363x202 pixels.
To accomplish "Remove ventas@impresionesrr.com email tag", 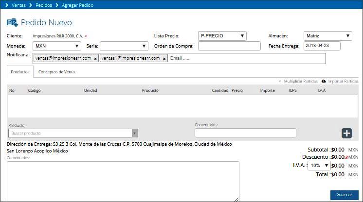I will click(95, 59).
